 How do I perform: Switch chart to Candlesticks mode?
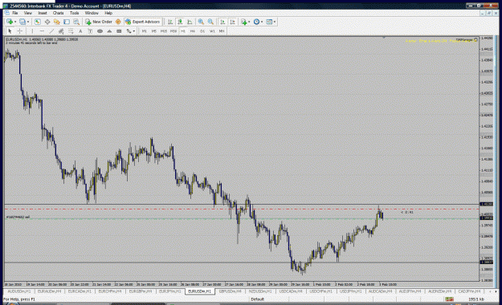coord(180,22)
